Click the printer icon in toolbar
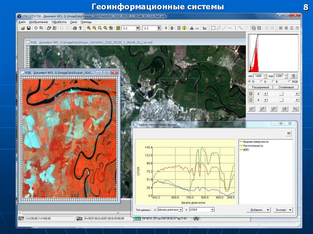The width and height of the screenshot is (313, 234). point(75,28)
